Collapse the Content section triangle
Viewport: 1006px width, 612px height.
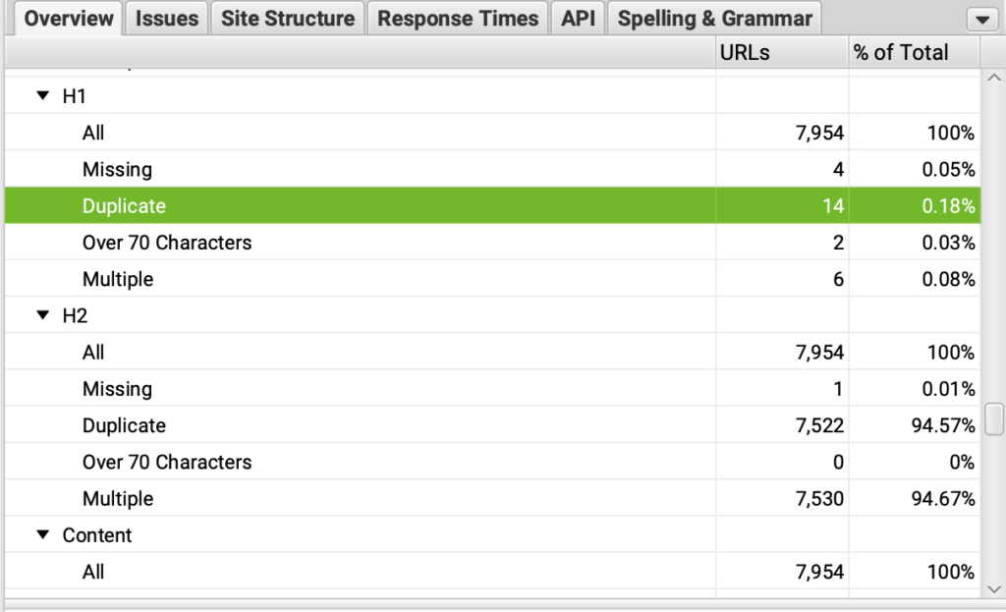pyautogui.click(x=42, y=535)
